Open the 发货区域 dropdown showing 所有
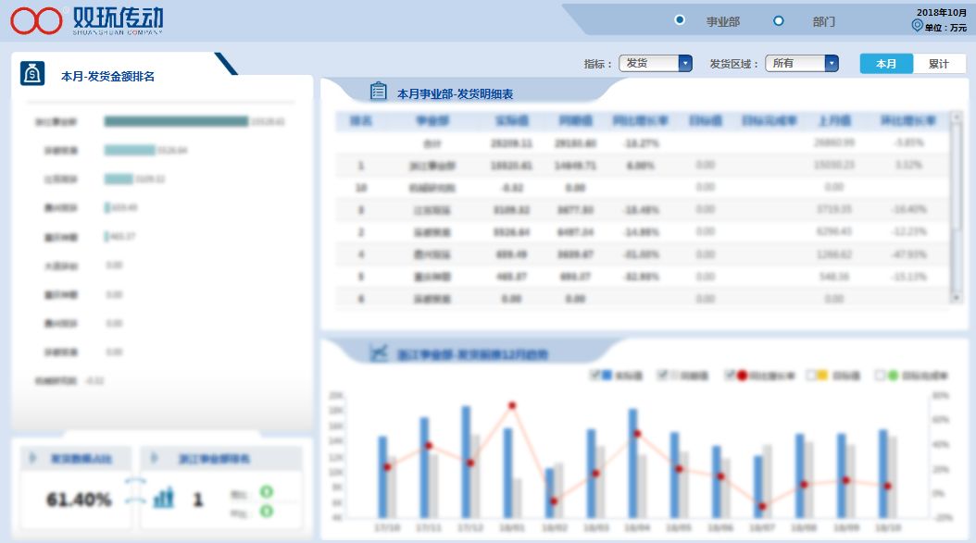 [x=802, y=63]
